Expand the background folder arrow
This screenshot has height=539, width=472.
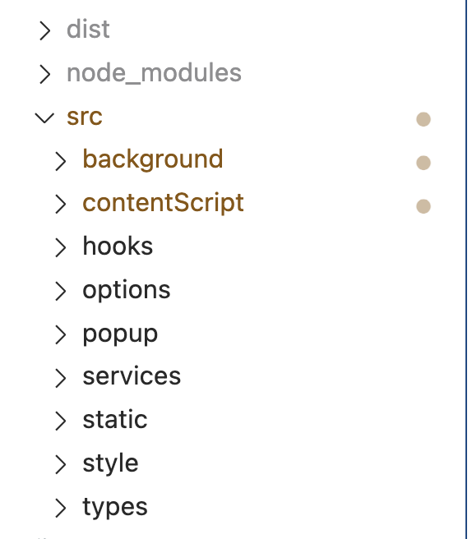click(x=61, y=161)
